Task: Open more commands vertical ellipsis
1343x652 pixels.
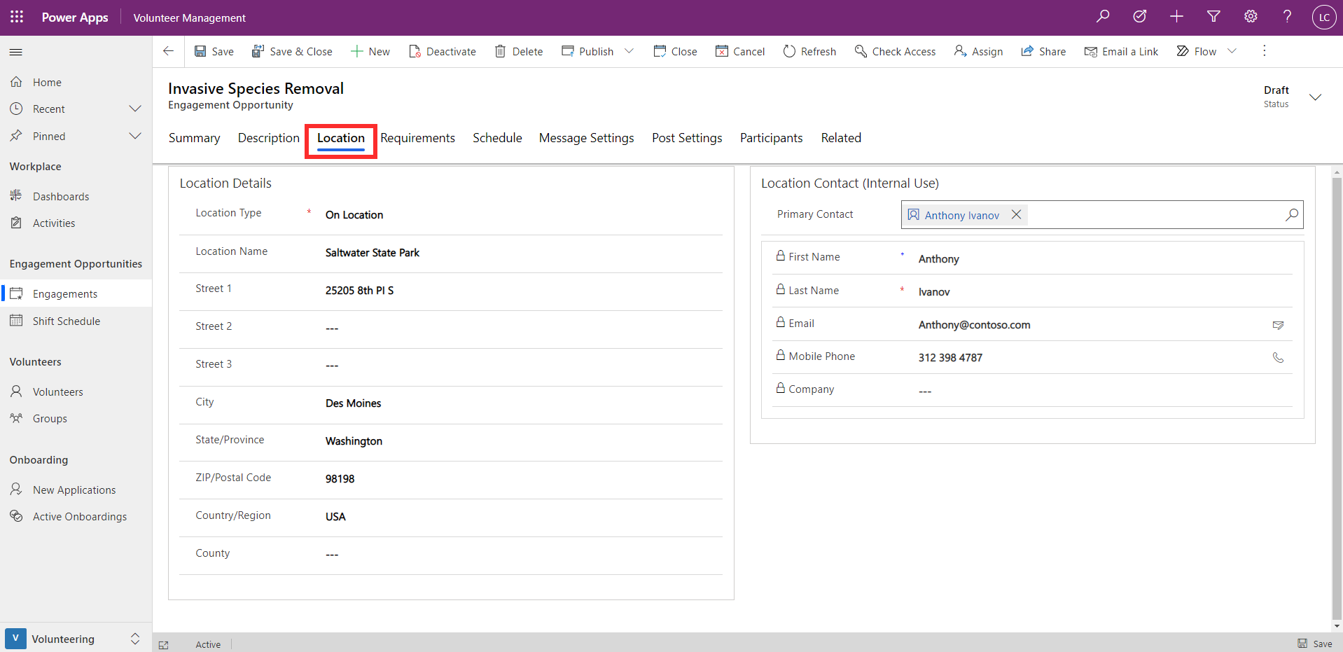Action: [1264, 51]
